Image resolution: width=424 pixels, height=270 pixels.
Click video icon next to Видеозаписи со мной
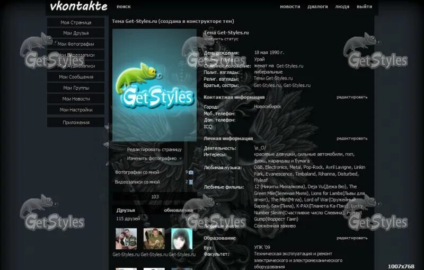(191, 182)
